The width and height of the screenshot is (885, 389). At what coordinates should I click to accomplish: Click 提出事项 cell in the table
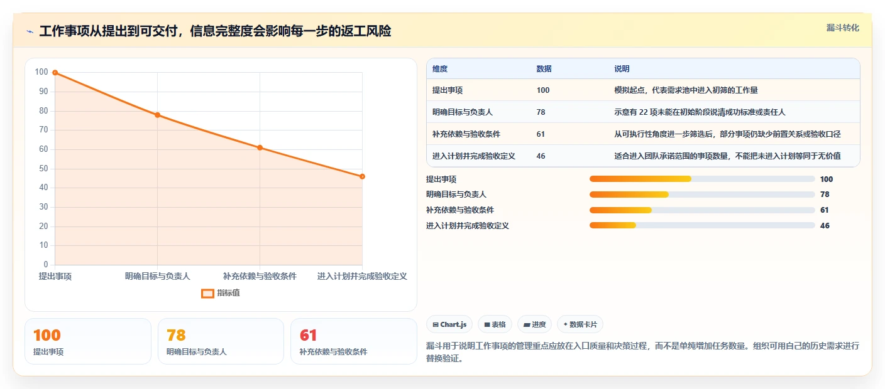pyautogui.click(x=448, y=90)
